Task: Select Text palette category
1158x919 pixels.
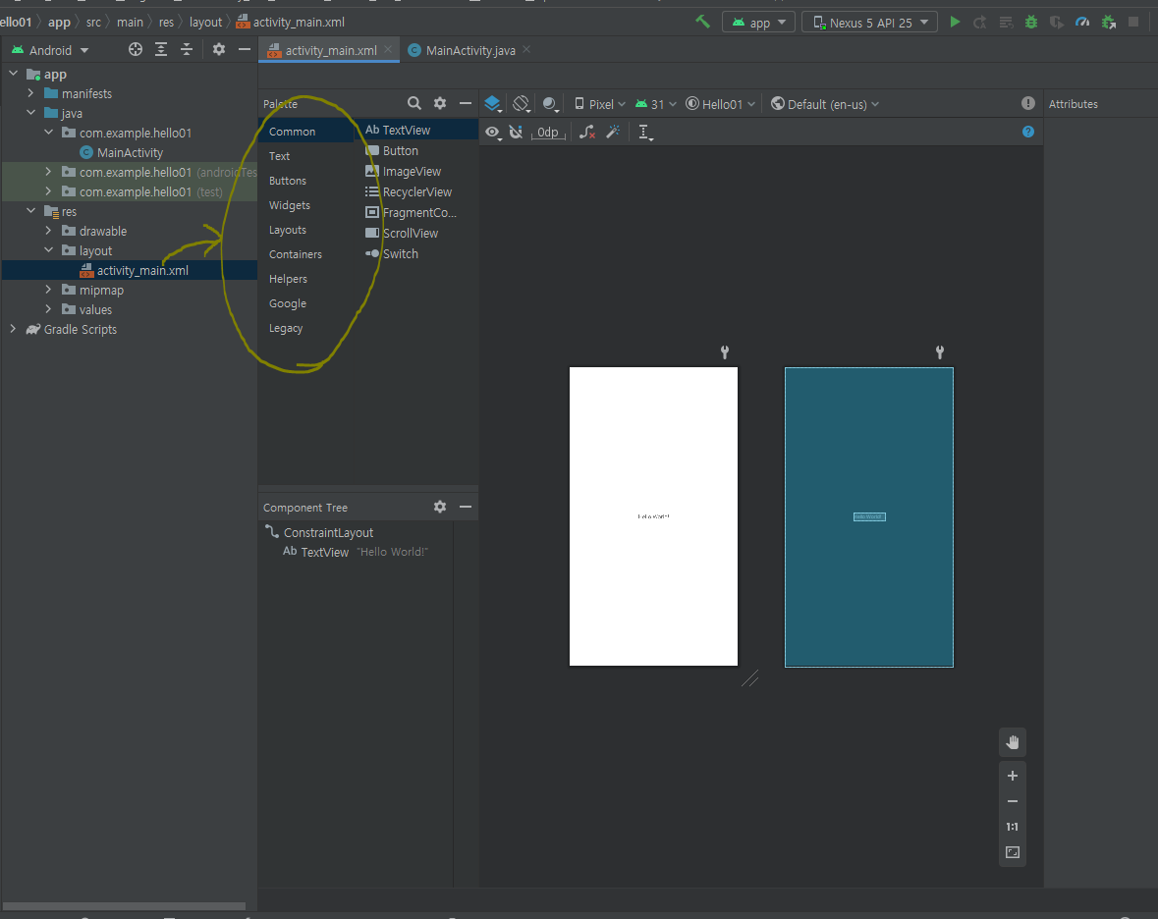Action: coord(279,156)
